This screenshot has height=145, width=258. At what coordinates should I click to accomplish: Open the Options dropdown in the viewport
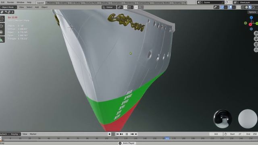pyautogui.click(x=253, y=12)
